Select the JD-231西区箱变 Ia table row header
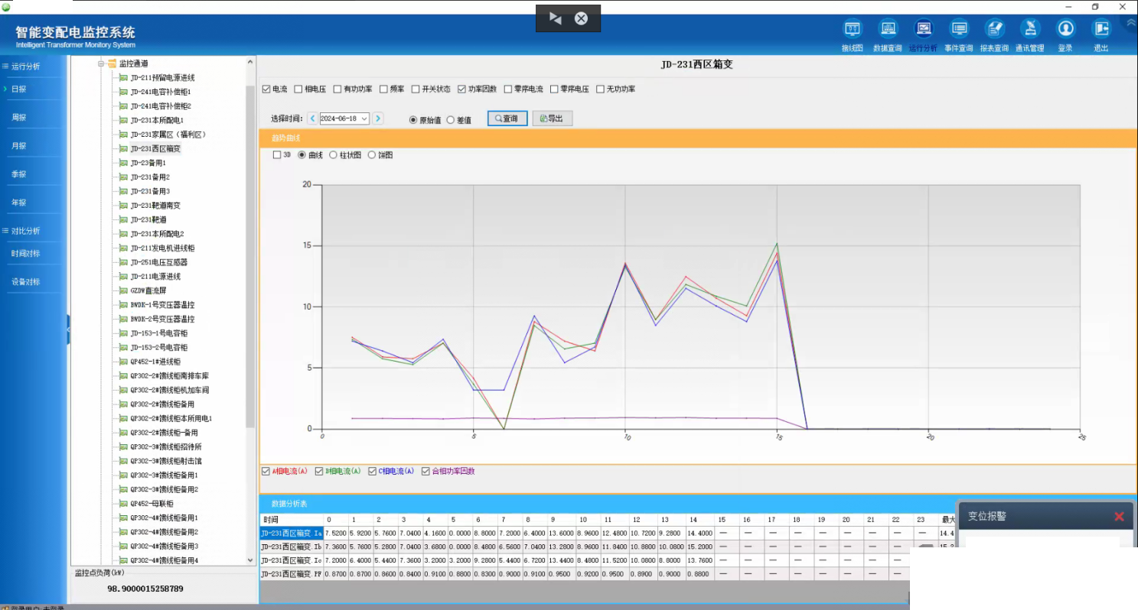This screenshot has width=1138, height=610. pos(292,533)
